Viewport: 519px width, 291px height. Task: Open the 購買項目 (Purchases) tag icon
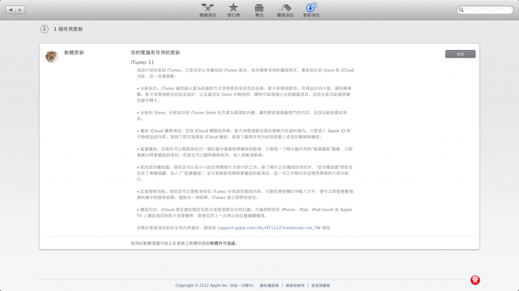point(285,8)
